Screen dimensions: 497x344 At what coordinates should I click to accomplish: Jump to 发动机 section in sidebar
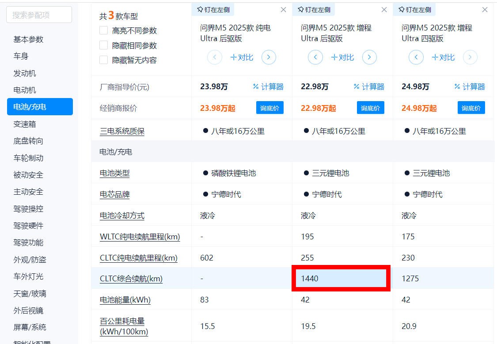point(25,73)
